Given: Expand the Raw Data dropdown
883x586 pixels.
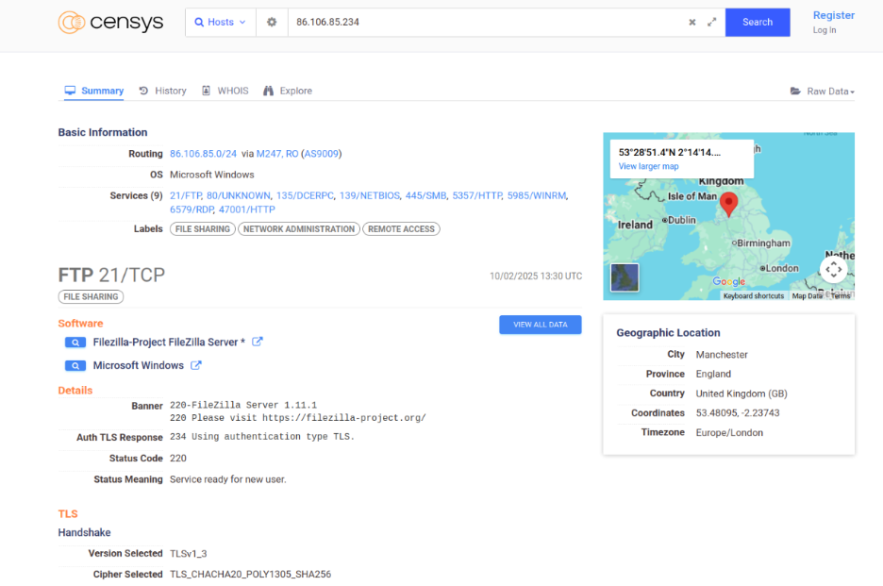Looking at the screenshot, I should [x=822, y=92].
